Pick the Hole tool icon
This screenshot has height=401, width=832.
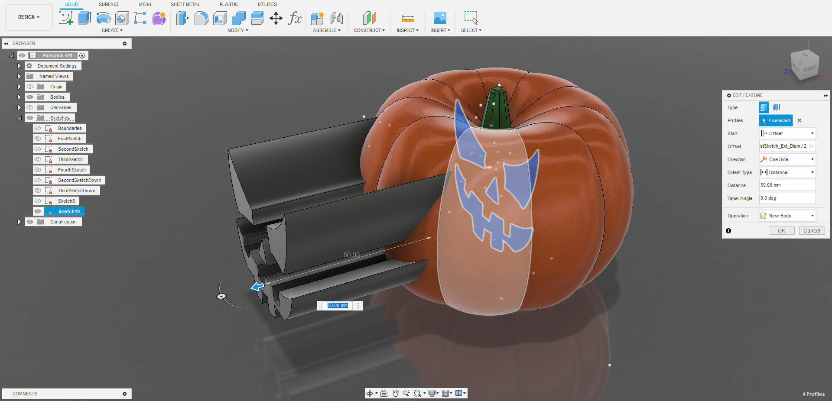(x=122, y=18)
